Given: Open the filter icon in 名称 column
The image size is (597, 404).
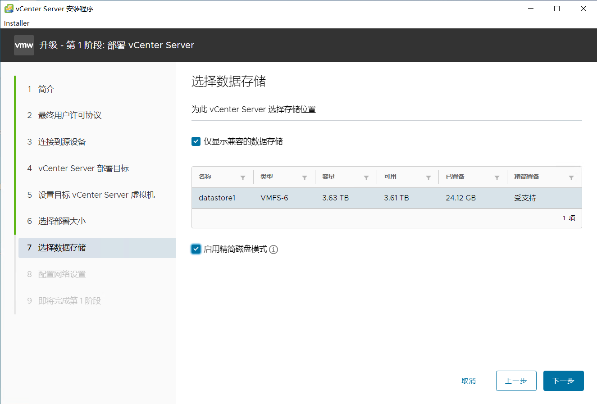Looking at the screenshot, I should coord(243,178).
